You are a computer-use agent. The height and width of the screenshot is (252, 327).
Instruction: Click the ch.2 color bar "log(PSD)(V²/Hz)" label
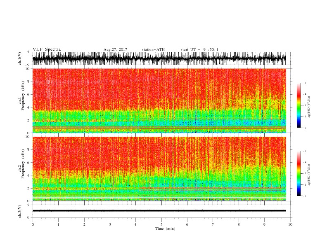pos(309,175)
